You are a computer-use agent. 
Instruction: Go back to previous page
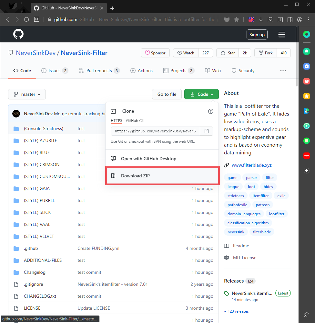[x=8, y=19]
